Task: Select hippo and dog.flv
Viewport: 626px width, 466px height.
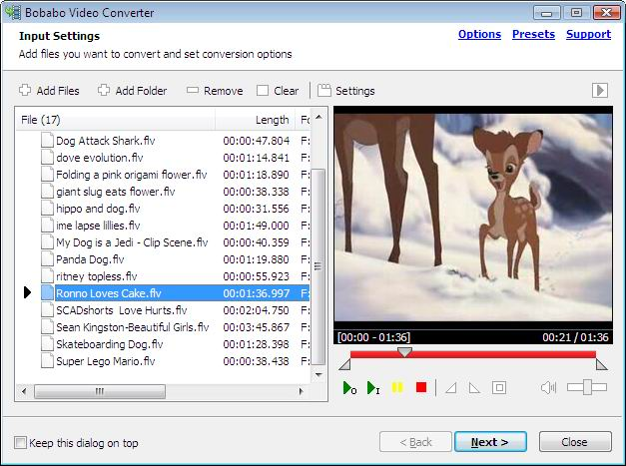Action: pos(98,209)
